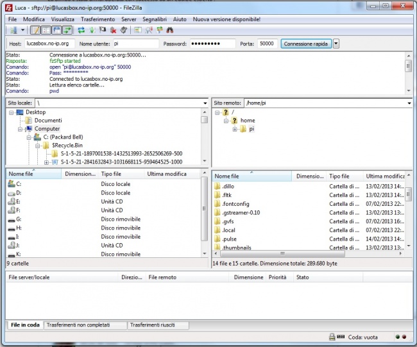Switch to Trasferimenti non completati tab

85,325
